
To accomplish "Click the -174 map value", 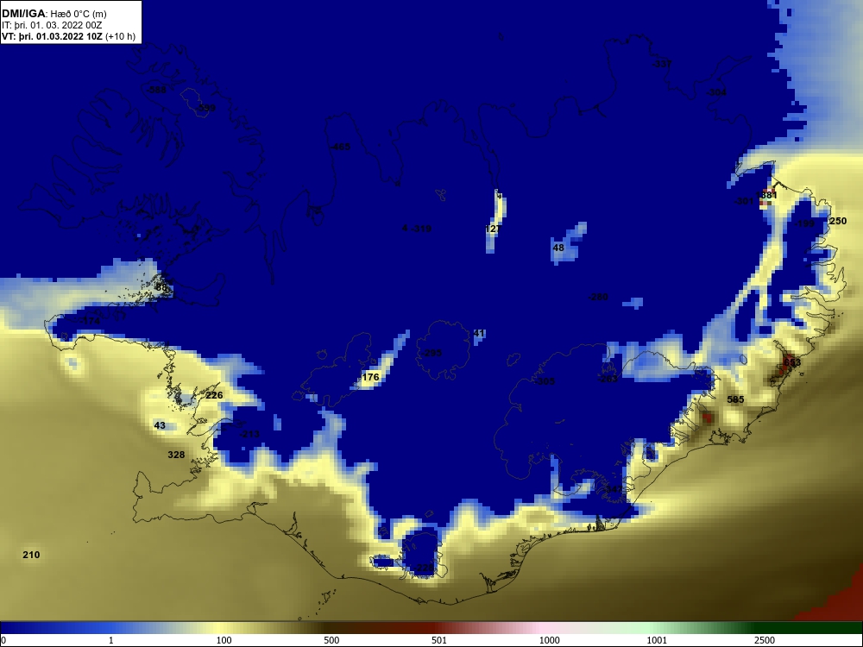I will point(91,321).
